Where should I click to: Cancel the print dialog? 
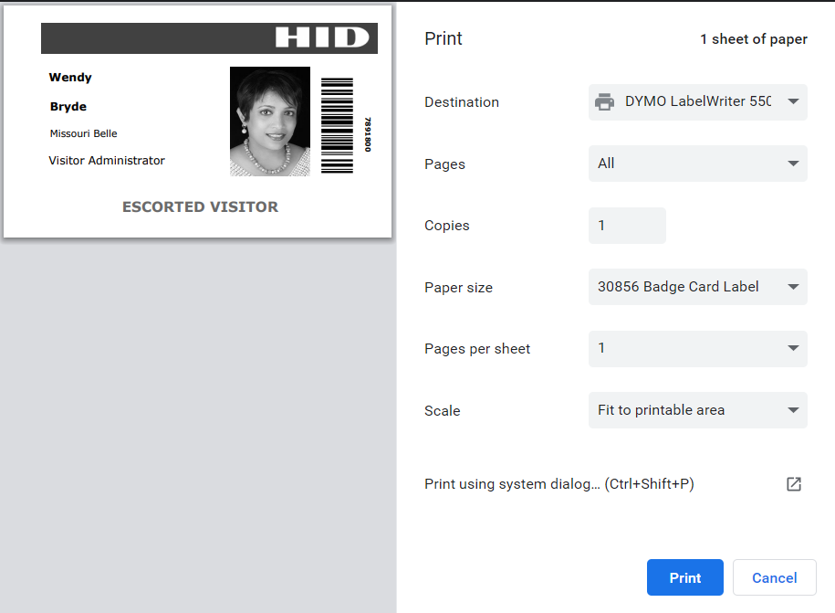pos(774,577)
